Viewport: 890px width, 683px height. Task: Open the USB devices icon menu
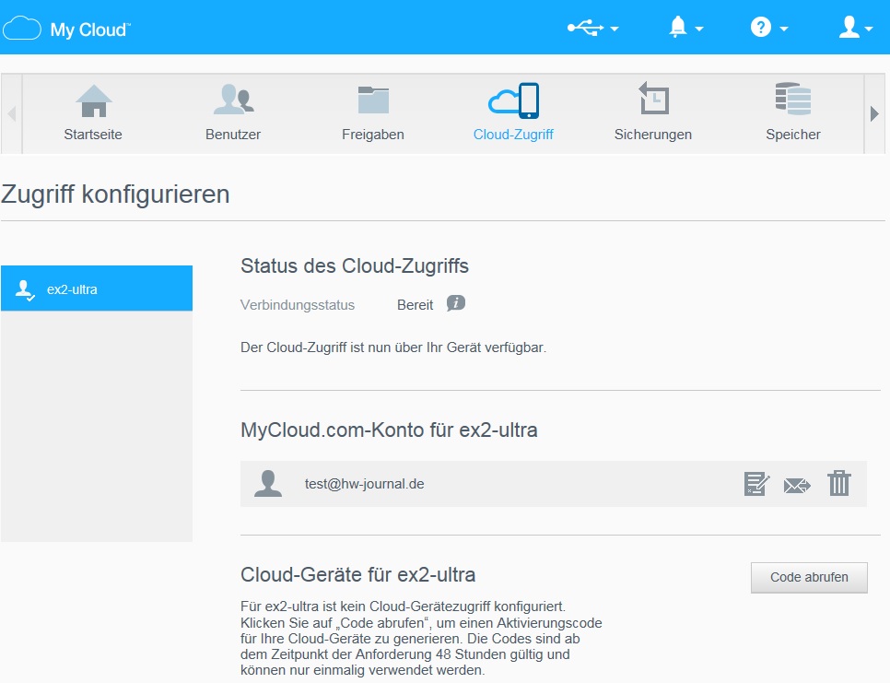click(585, 28)
